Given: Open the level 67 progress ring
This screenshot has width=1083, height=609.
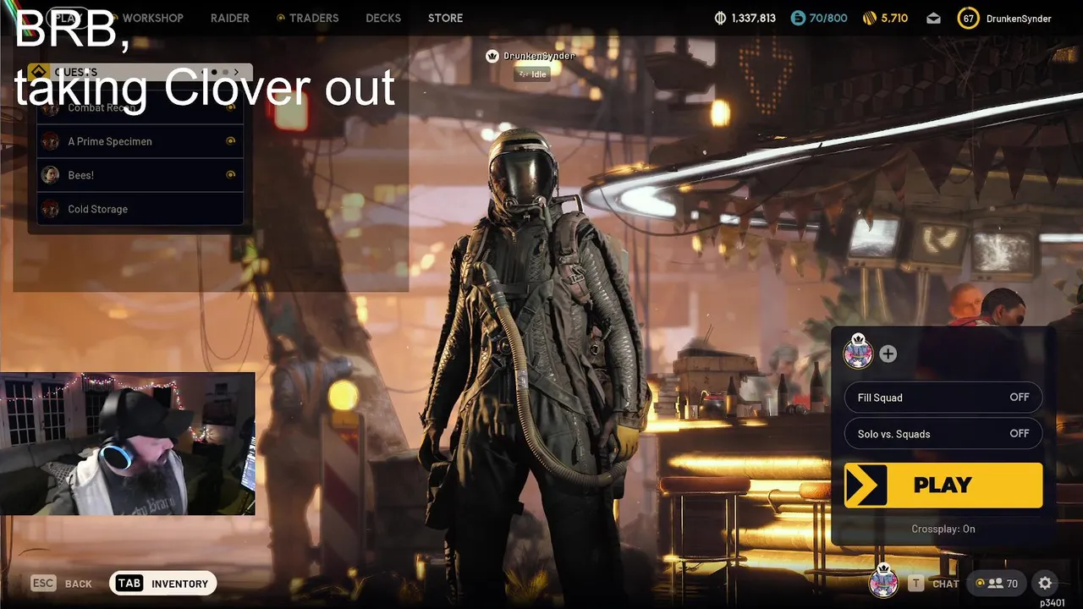Looking at the screenshot, I should pos(968,18).
